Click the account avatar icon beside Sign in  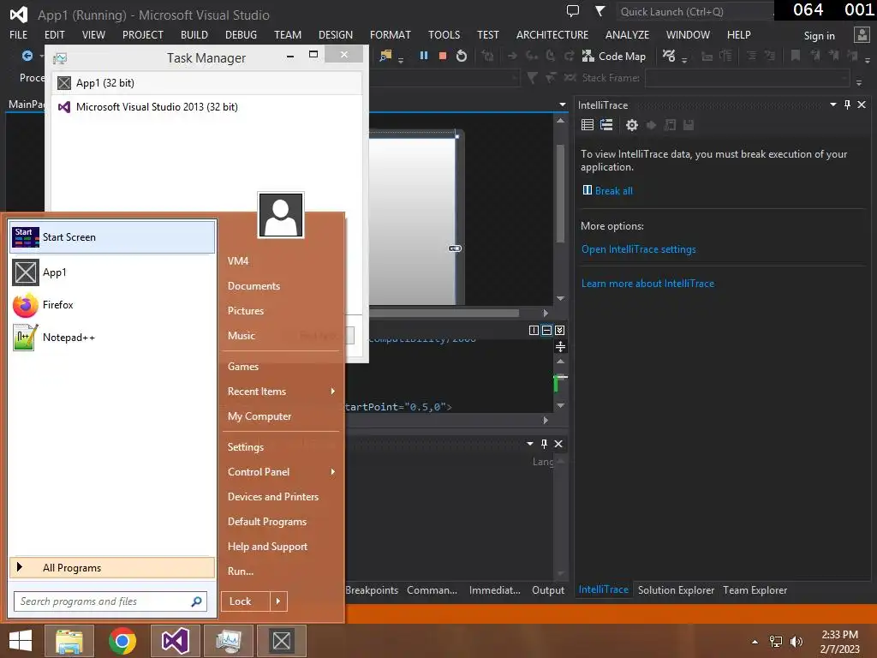tap(862, 34)
